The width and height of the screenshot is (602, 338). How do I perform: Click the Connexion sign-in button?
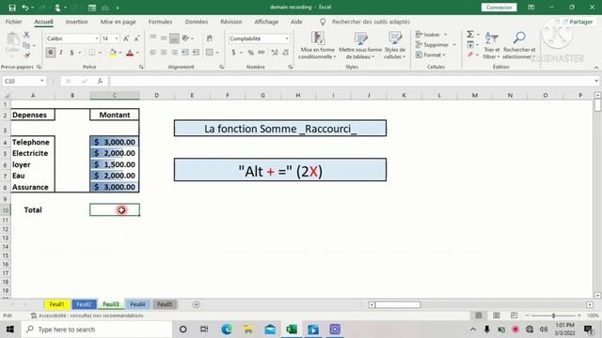tap(499, 8)
